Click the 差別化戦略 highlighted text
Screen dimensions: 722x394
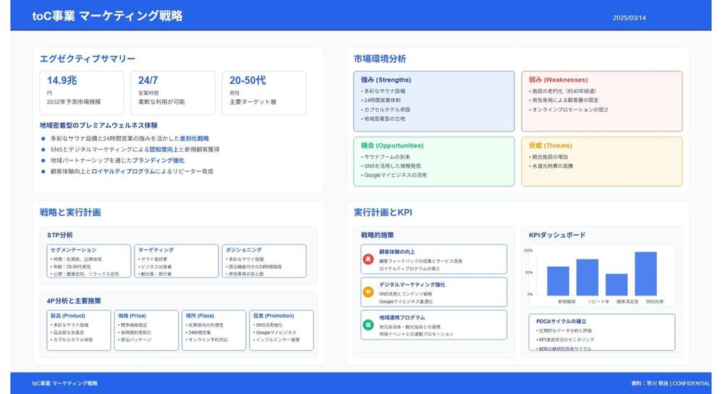tap(195, 138)
